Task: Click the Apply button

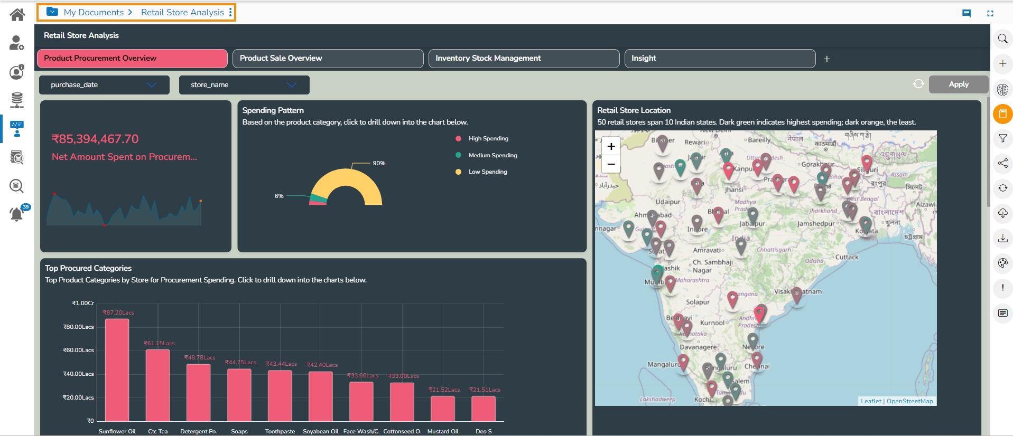Action: click(x=958, y=84)
